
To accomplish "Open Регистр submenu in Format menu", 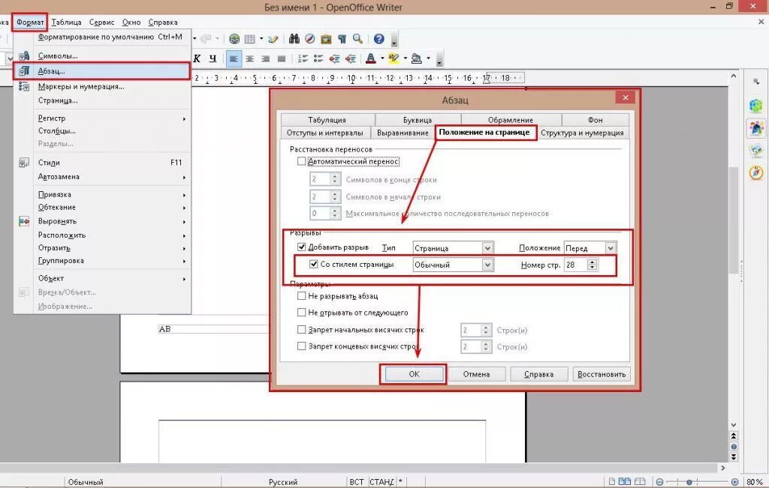I will coord(112,118).
